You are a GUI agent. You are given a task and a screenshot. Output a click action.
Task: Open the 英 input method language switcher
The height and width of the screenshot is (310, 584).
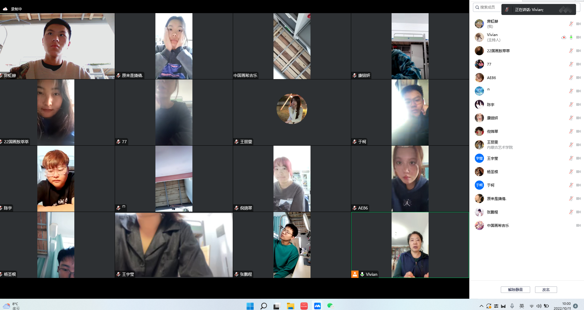point(522,306)
